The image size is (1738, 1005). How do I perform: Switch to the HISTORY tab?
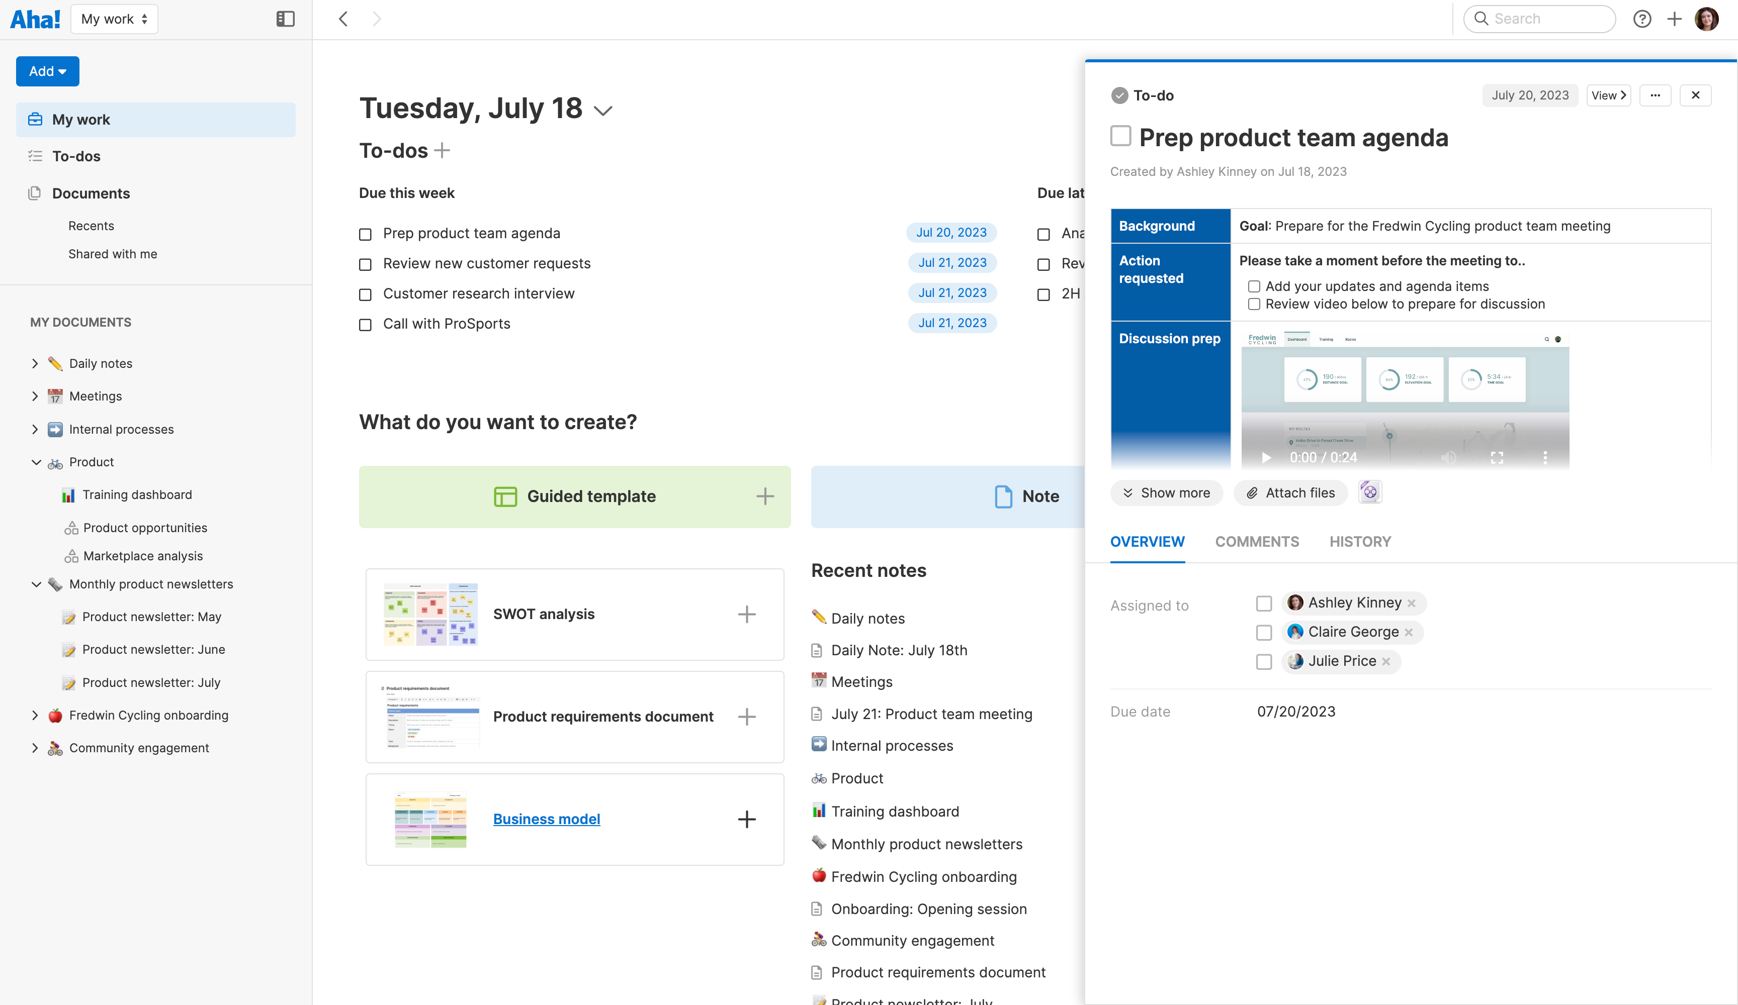tap(1360, 542)
